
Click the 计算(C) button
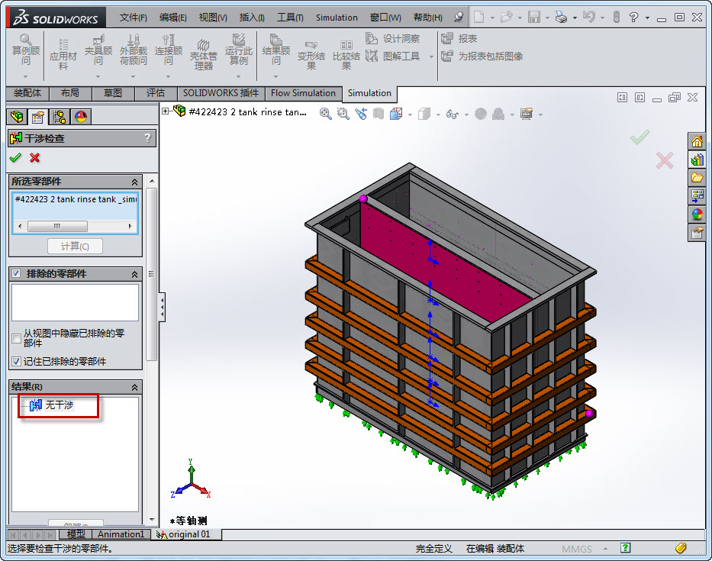(x=75, y=246)
